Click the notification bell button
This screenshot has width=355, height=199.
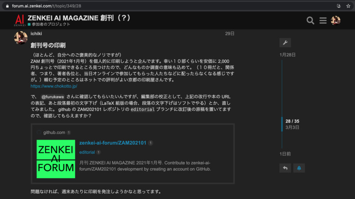point(299,168)
